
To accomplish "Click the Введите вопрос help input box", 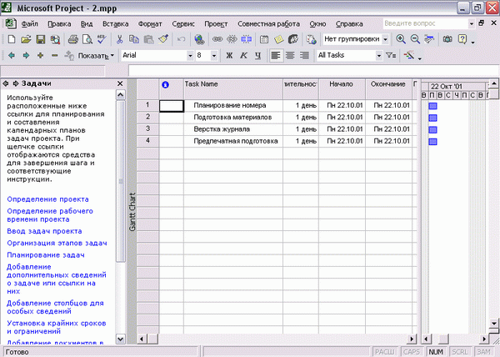I will coord(425,23).
